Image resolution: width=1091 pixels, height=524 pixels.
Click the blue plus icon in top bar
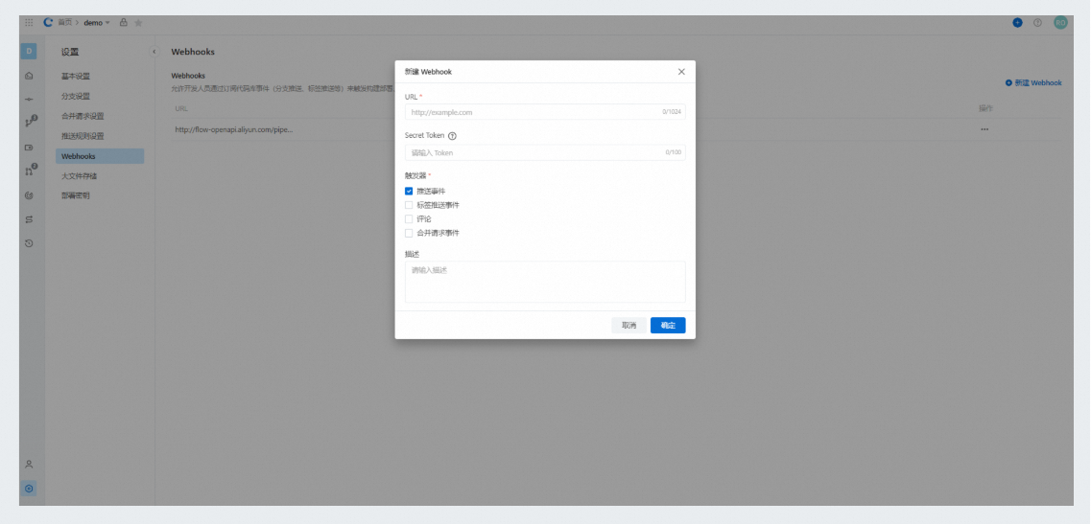1017,23
